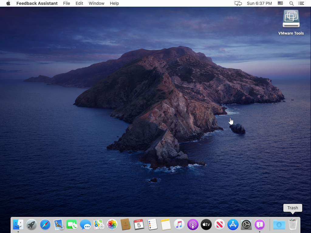This screenshot has height=233, width=311.
Task: Open the Trash in the Dock
Action: pyautogui.click(x=293, y=225)
